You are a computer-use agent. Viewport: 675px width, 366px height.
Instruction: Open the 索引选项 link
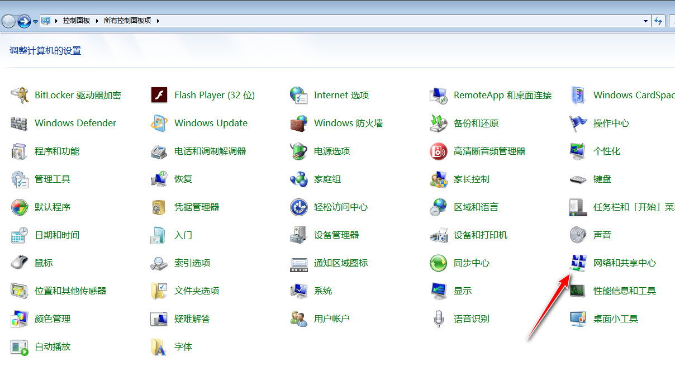192,263
